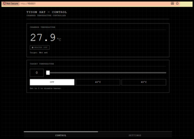Focus the target temperature number field
194x139 pixels.
point(37,73)
